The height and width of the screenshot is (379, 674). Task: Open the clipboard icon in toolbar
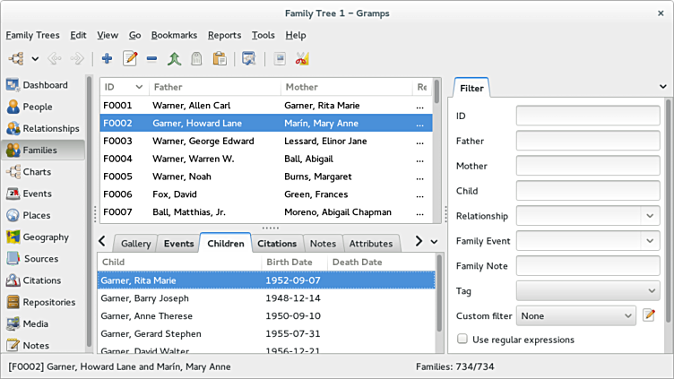pyautogui.click(x=219, y=59)
